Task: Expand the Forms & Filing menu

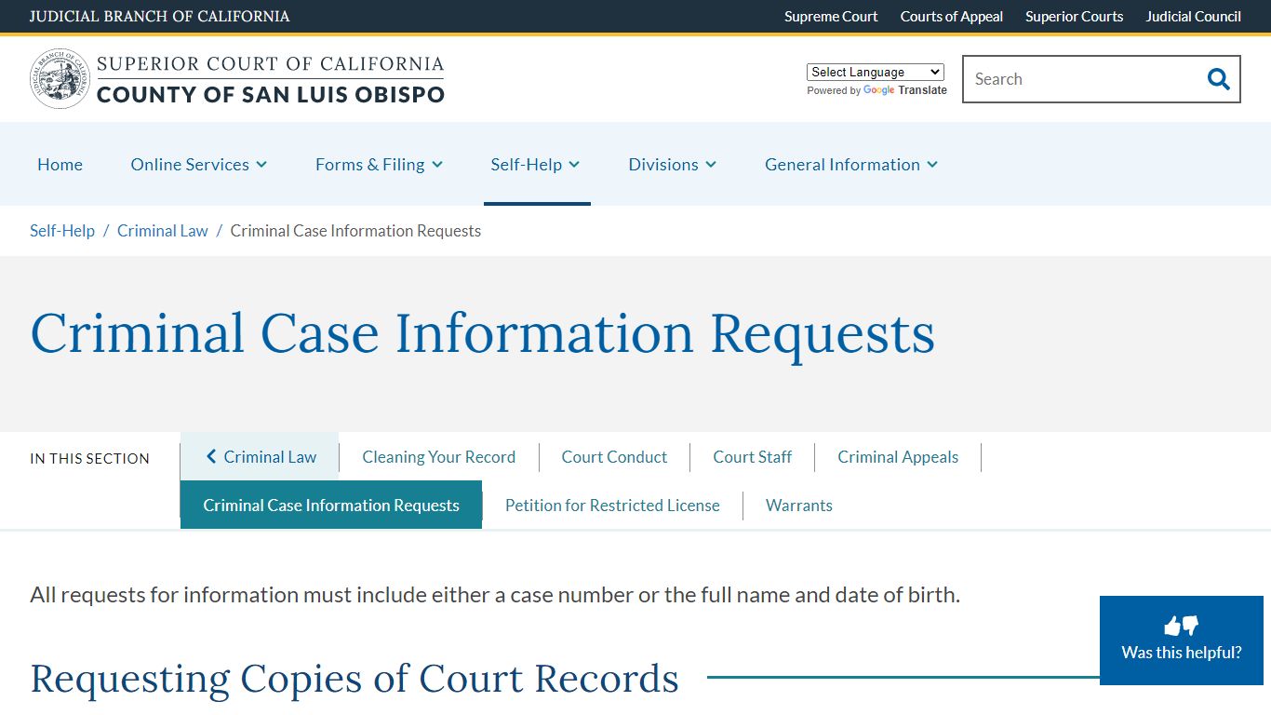Action: point(379,164)
